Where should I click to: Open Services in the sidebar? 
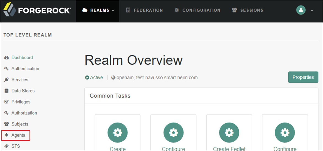click(20, 80)
